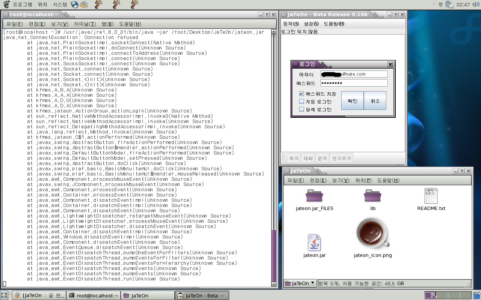
Task: Click 취소 button in login dialog
Action: click(x=375, y=100)
